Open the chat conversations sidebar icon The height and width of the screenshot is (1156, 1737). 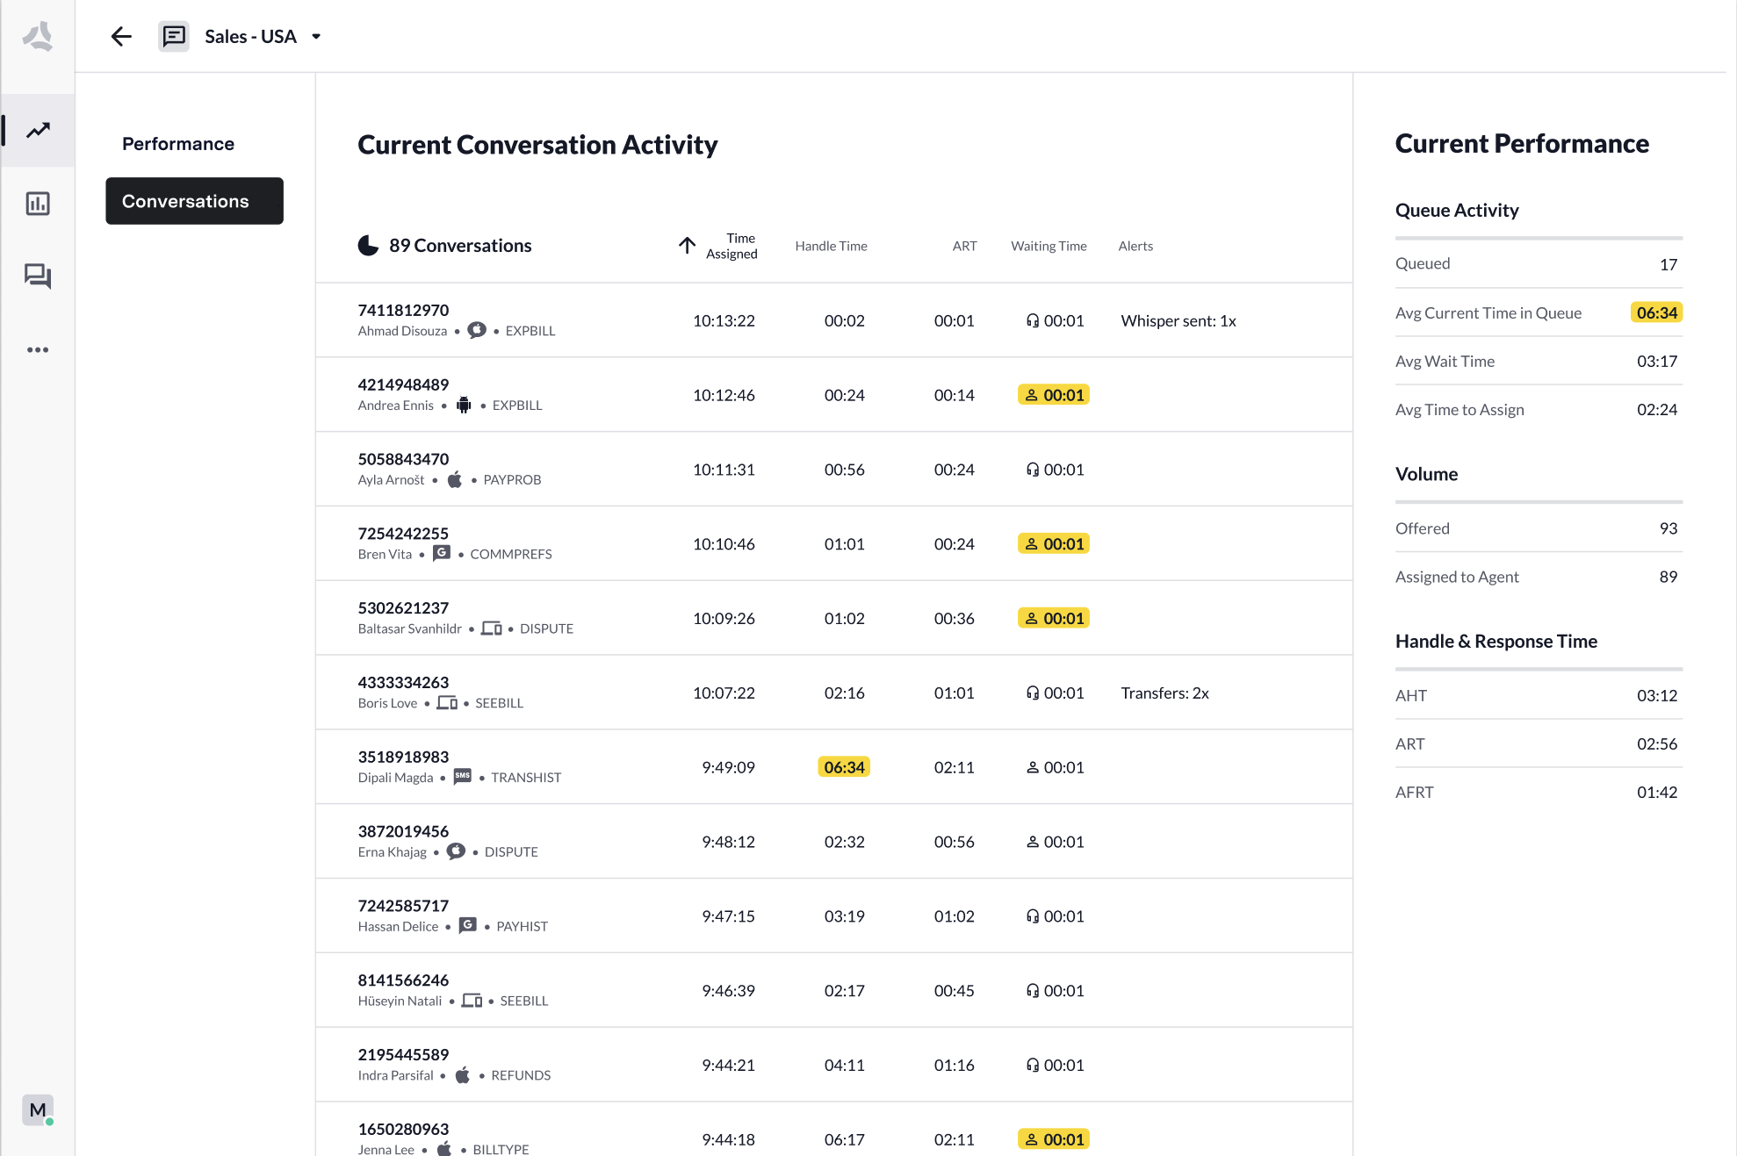(38, 276)
